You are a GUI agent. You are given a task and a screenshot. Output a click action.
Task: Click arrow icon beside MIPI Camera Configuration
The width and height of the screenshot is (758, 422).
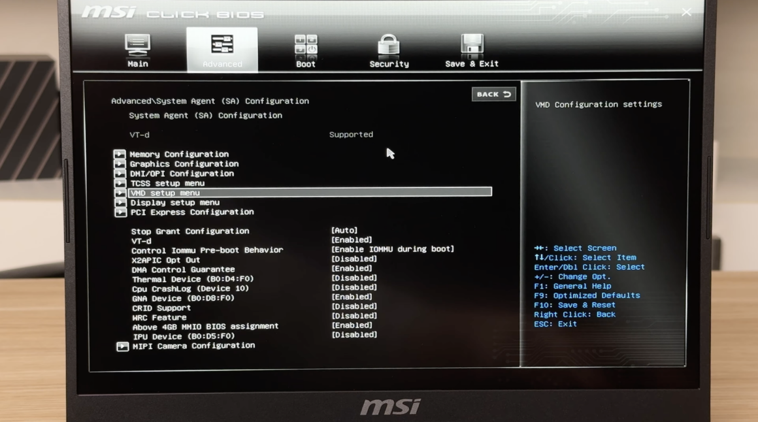click(x=122, y=347)
